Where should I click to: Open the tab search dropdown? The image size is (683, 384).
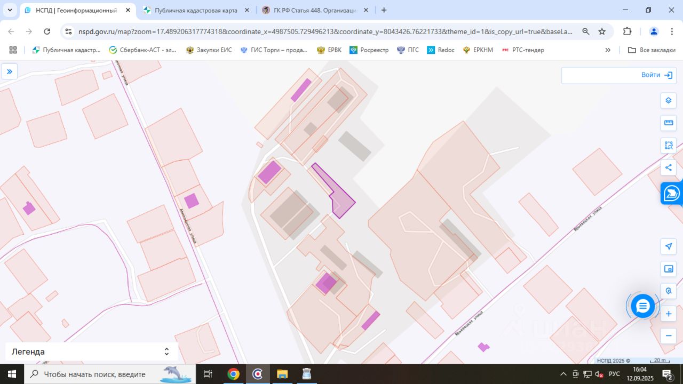(10, 10)
